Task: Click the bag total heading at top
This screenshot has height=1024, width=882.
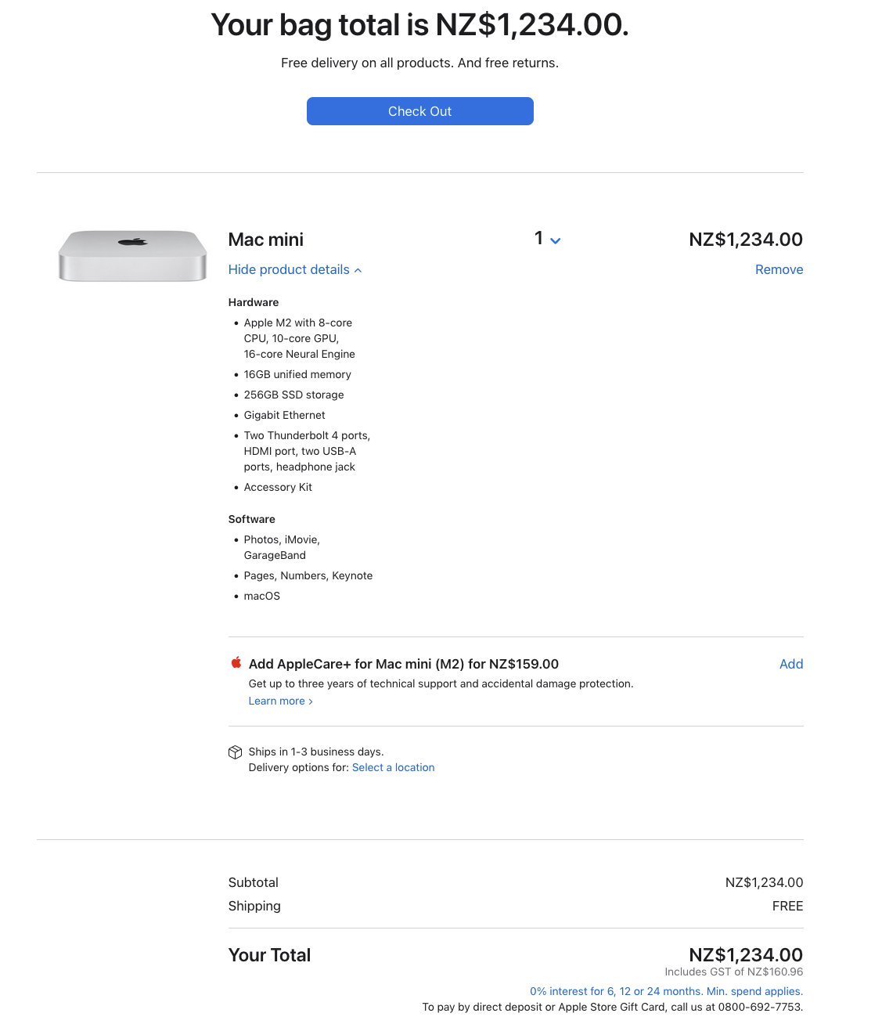Action: [419, 25]
